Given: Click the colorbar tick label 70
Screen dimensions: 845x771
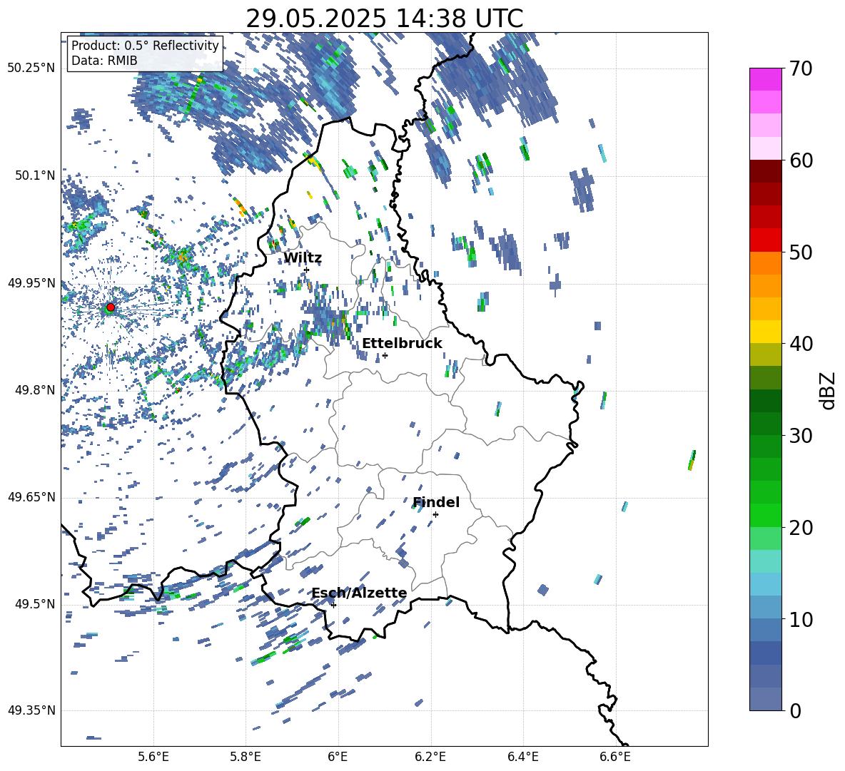Looking at the screenshot, I should (801, 68).
